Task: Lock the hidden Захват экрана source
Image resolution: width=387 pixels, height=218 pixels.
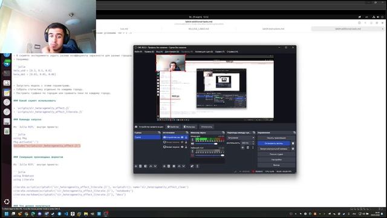Action: [186, 142]
